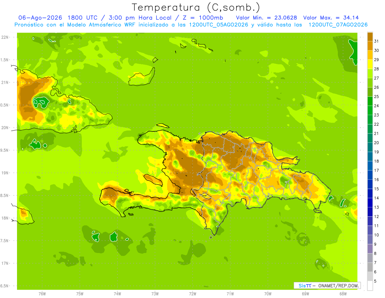Pick the orange legend swatch between 30 and 31

click(370, 46)
